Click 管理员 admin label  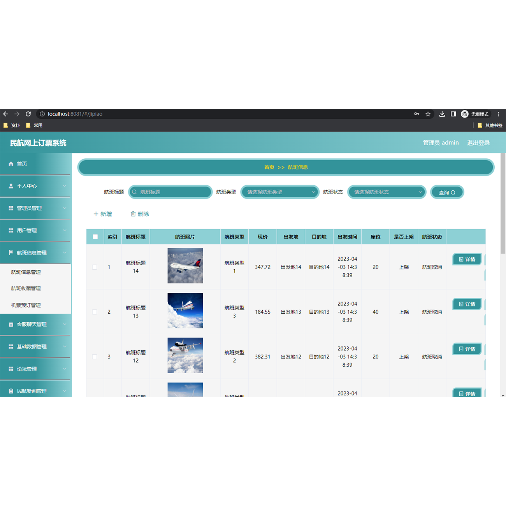(x=441, y=143)
